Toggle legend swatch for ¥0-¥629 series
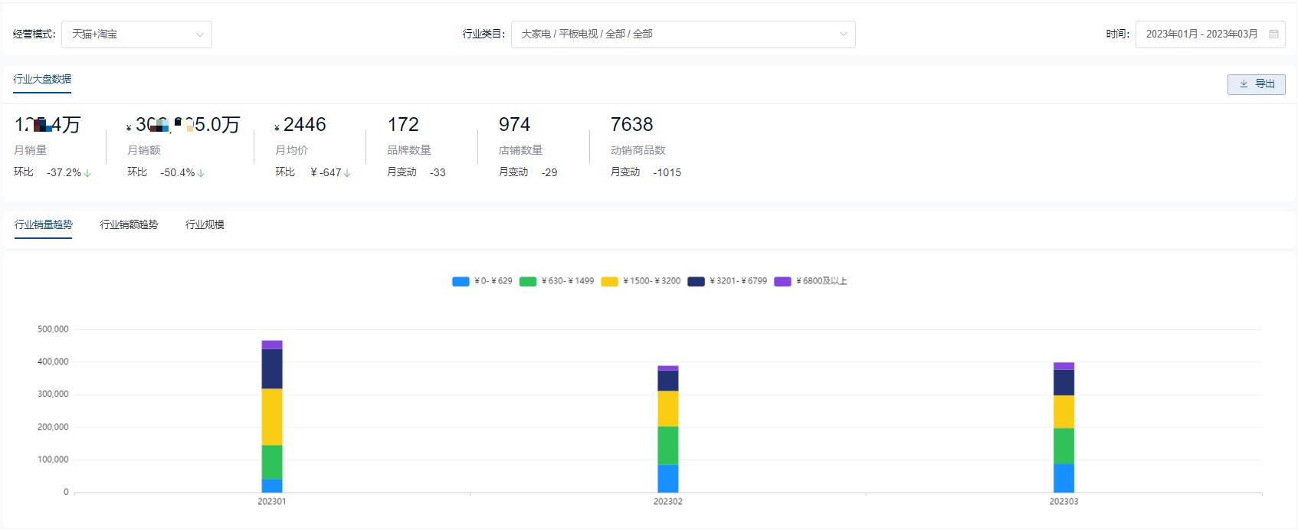Screen dimensions: 1298x530 (461, 282)
